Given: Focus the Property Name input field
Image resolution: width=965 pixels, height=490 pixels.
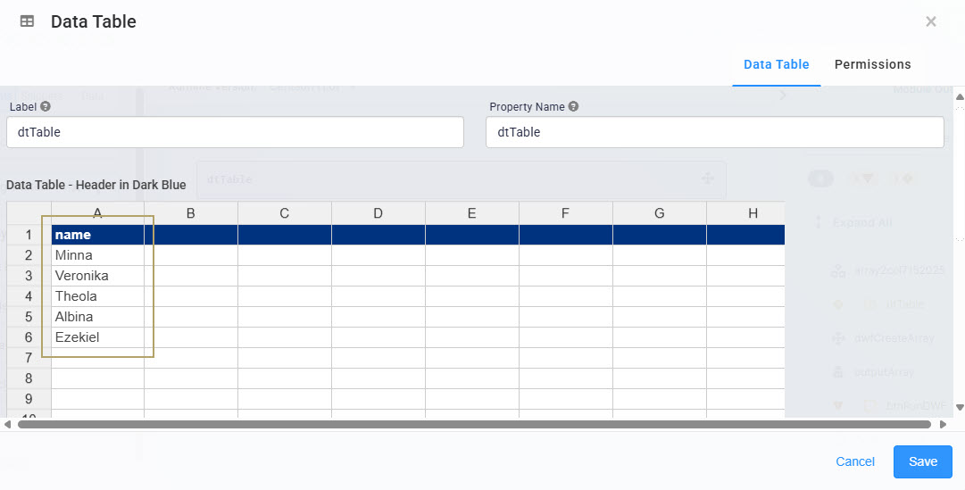Looking at the screenshot, I should coord(715,132).
